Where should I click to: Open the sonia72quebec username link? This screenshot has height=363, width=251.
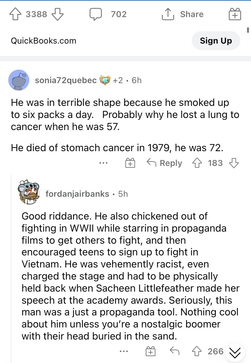(66, 80)
